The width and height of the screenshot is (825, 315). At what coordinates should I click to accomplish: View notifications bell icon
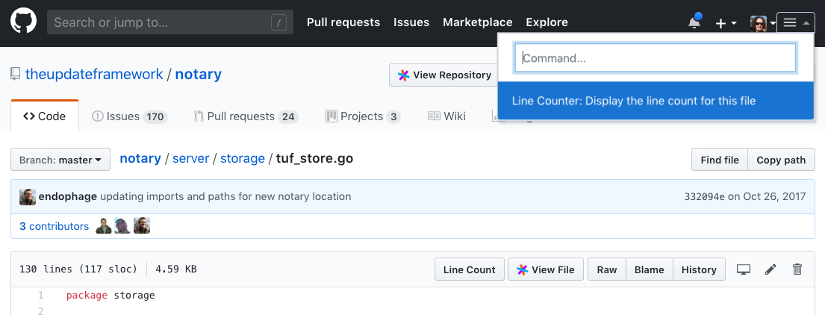point(694,22)
